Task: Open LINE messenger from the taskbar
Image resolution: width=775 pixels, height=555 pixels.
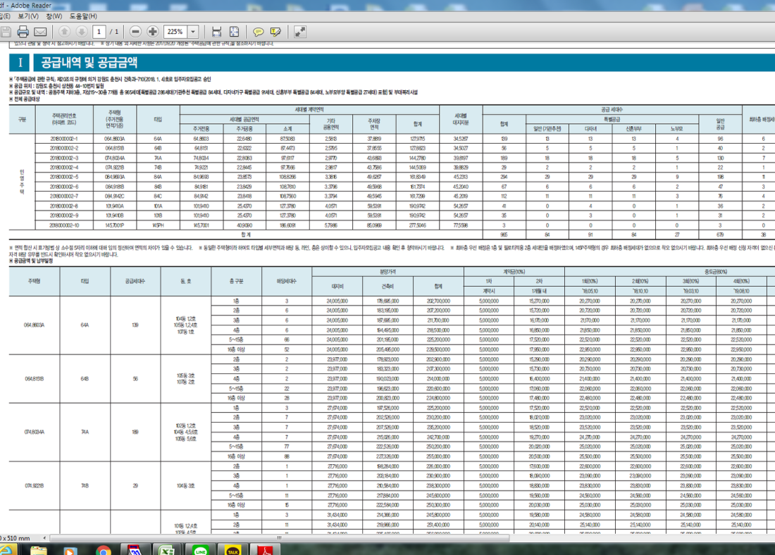Action: 200,549
